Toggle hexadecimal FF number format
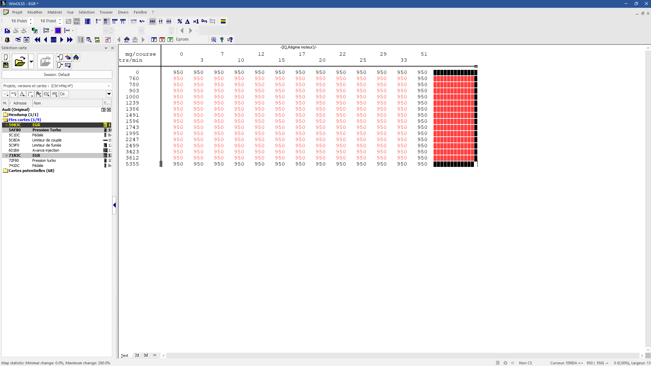The width and height of the screenshot is (651, 366). coord(161,21)
